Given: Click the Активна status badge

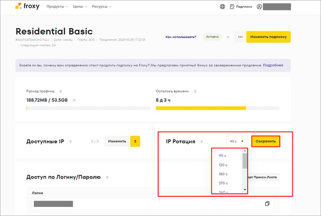Looking at the screenshot, I should [212, 37].
